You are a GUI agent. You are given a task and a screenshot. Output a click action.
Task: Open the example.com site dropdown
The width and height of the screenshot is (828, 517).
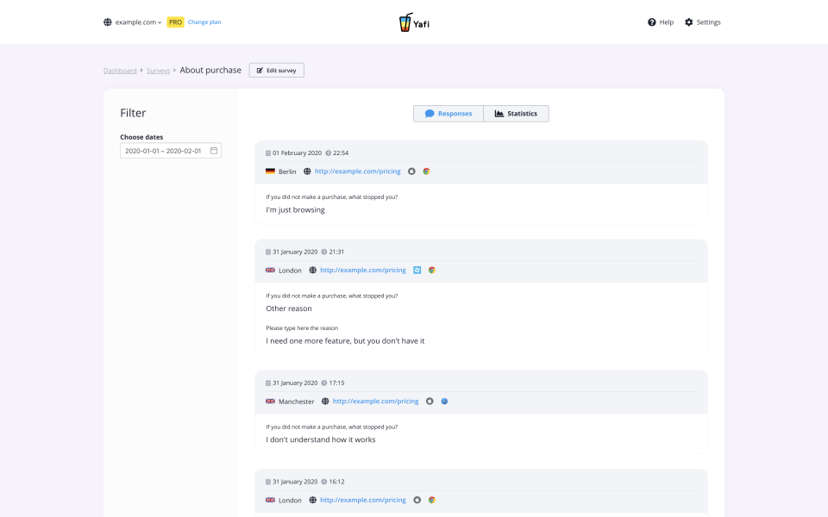(133, 22)
